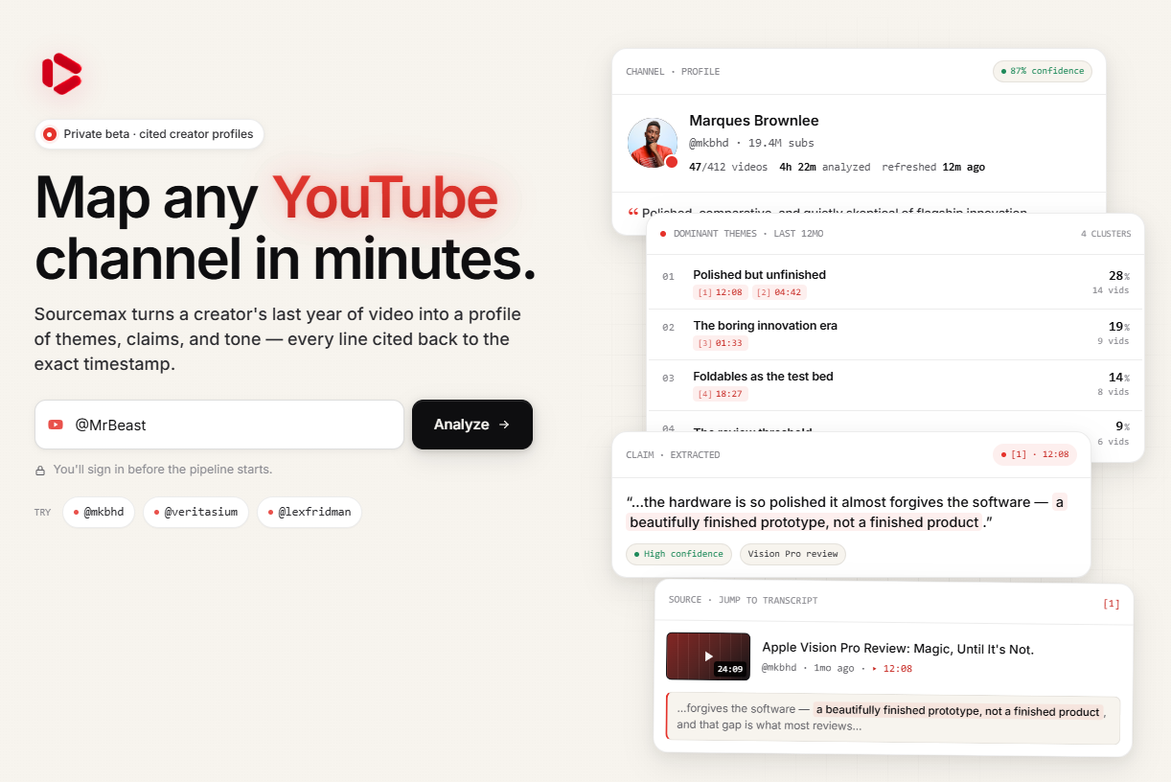Try the @lexfridman suggestion chip

(310, 512)
